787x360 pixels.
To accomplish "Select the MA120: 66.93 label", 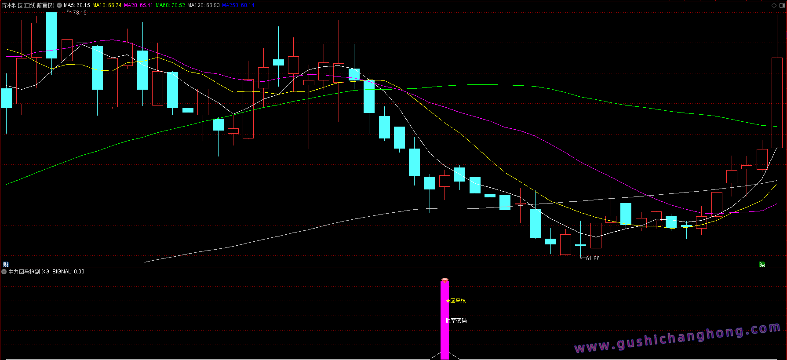I will (204, 5).
